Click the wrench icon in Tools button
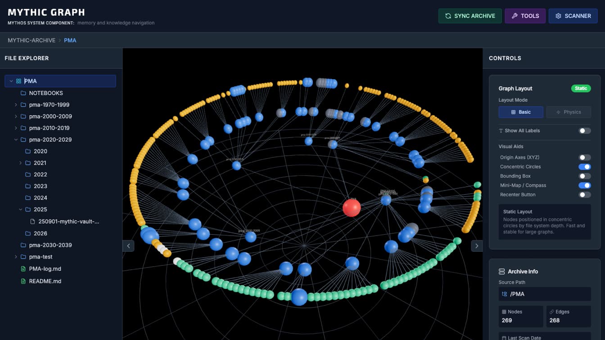 514,16
